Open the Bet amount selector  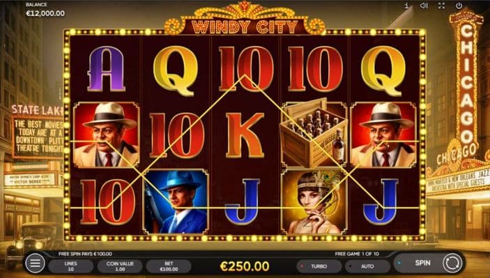click(x=169, y=266)
